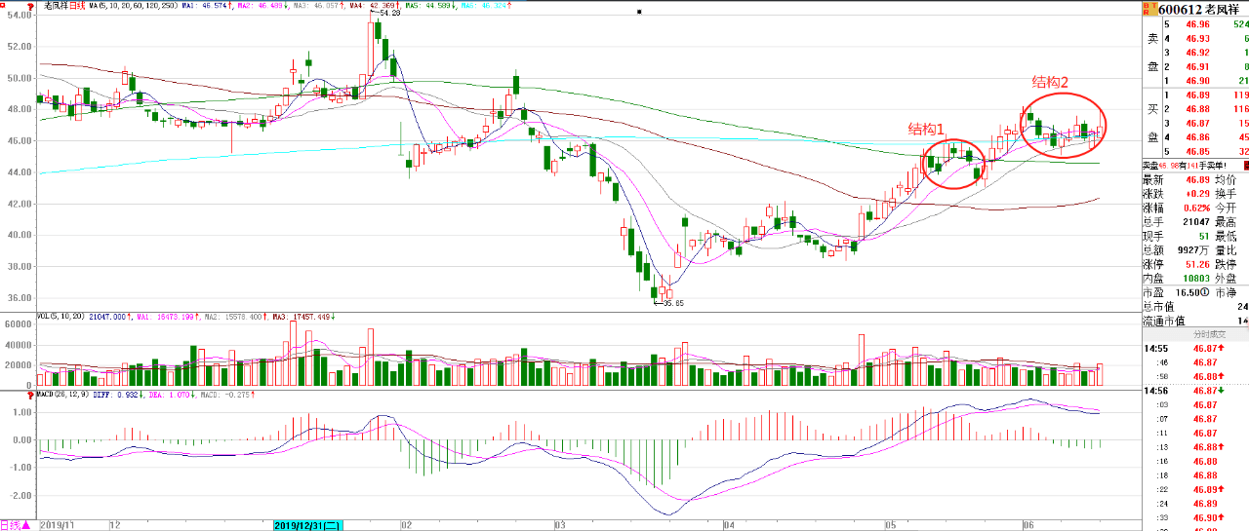Click the 结构2 red circle annotation
Viewport: 1249px width, 531px height.
click(x=1064, y=125)
